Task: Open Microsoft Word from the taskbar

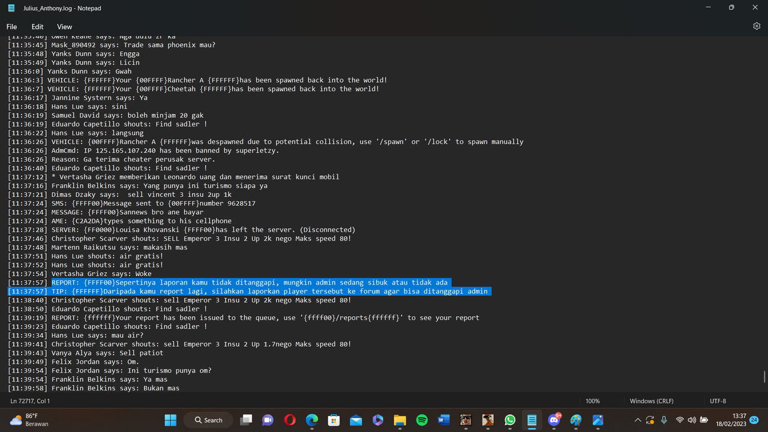Action: coord(444,420)
